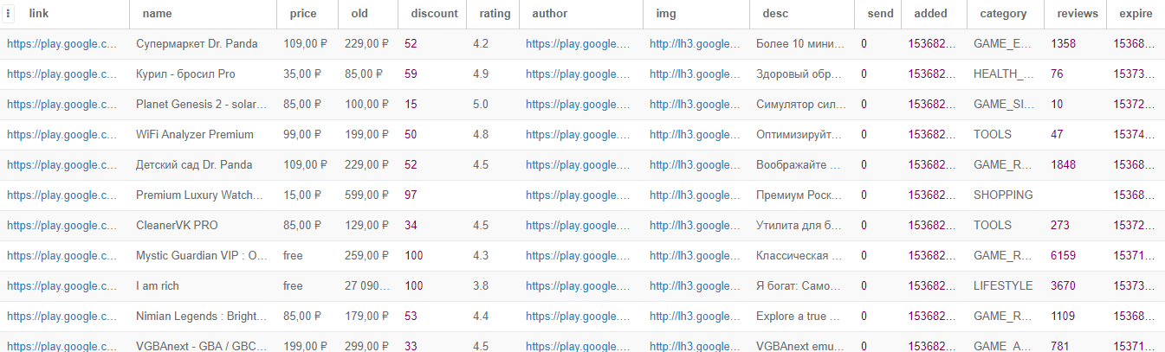
Task: Click old price 599,00 ₽
Action: [x=366, y=195]
